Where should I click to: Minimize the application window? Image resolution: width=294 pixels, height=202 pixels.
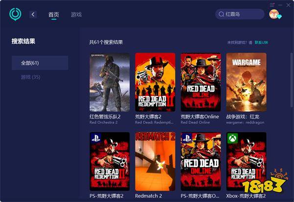pyautogui.click(x=280, y=5)
